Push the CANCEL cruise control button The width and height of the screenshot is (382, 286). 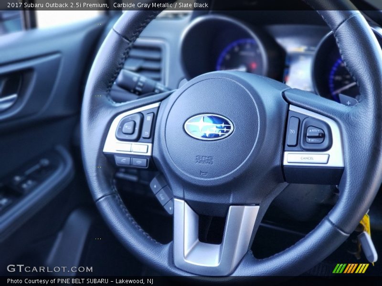[x=308, y=158]
